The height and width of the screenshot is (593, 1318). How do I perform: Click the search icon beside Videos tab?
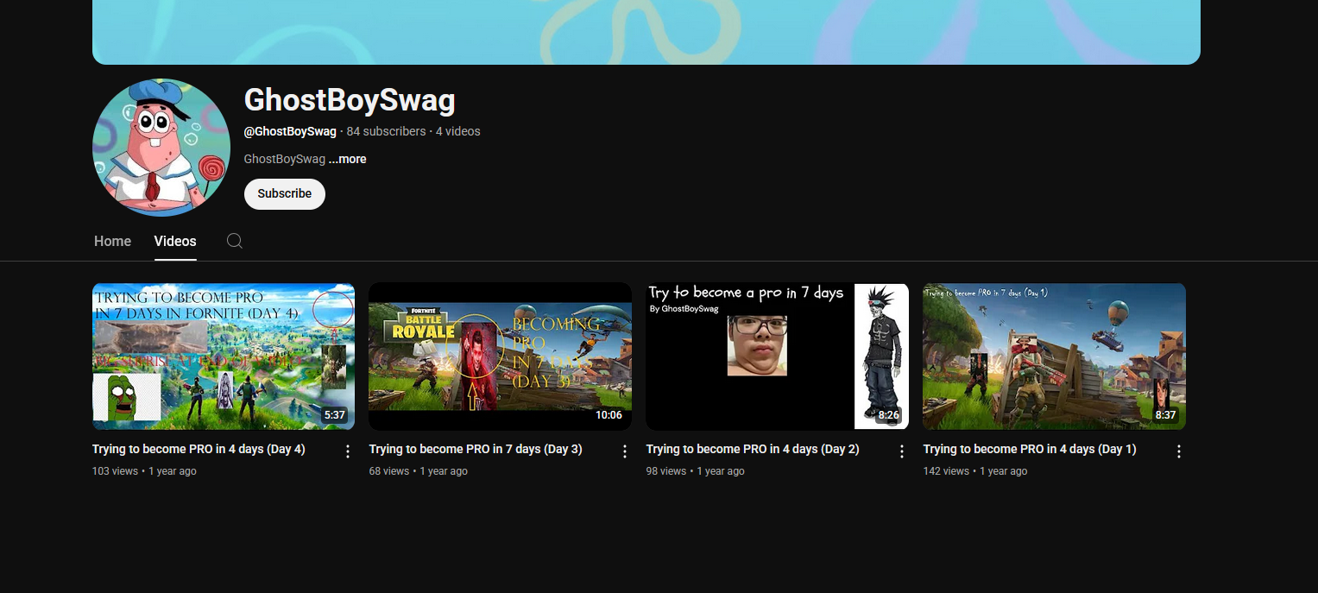click(235, 241)
